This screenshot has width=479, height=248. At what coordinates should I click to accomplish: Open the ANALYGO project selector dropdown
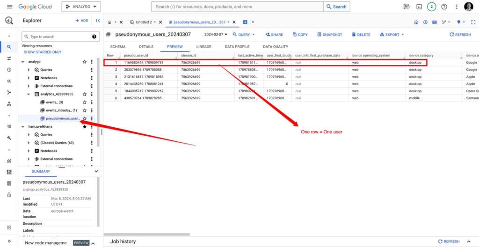(81, 7)
